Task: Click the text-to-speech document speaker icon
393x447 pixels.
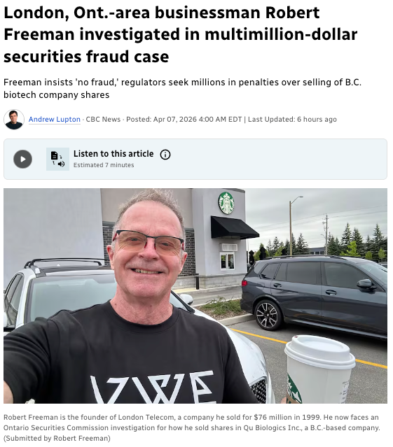Action: (57, 159)
